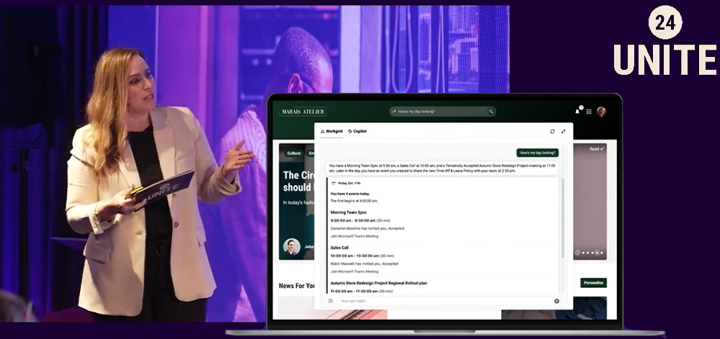Join the Teams meeting for Sales Call
The image size is (720, 339).
click(x=355, y=271)
